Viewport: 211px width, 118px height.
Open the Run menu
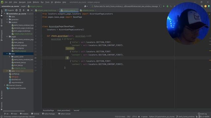42,2
